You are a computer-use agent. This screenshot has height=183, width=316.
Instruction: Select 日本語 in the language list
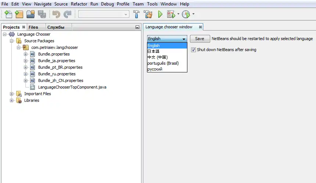pos(167,51)
